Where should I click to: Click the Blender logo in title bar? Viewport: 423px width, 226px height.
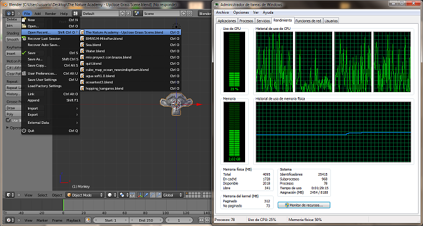(4, 4)
